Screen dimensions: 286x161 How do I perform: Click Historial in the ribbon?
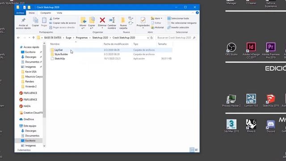click(x=157, y=27)
